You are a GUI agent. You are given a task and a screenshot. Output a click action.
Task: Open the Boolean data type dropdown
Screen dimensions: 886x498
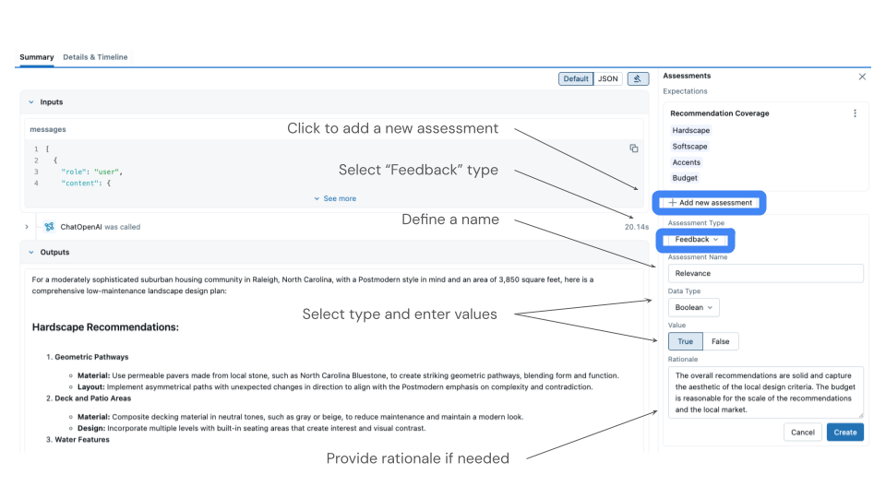point(693,308)
